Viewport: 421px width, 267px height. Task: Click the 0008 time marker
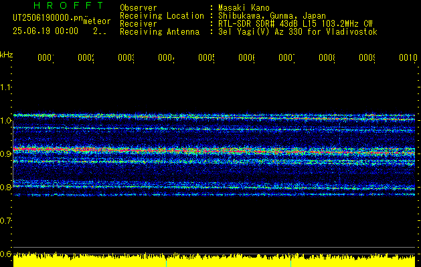(x=327, y=57)
